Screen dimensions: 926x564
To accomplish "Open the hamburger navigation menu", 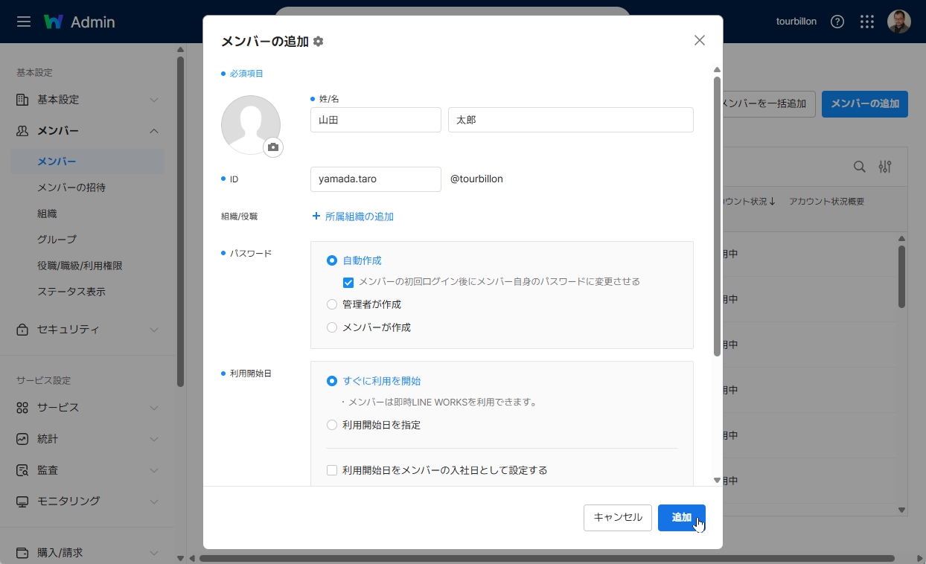I will click(x=24, y=22).
